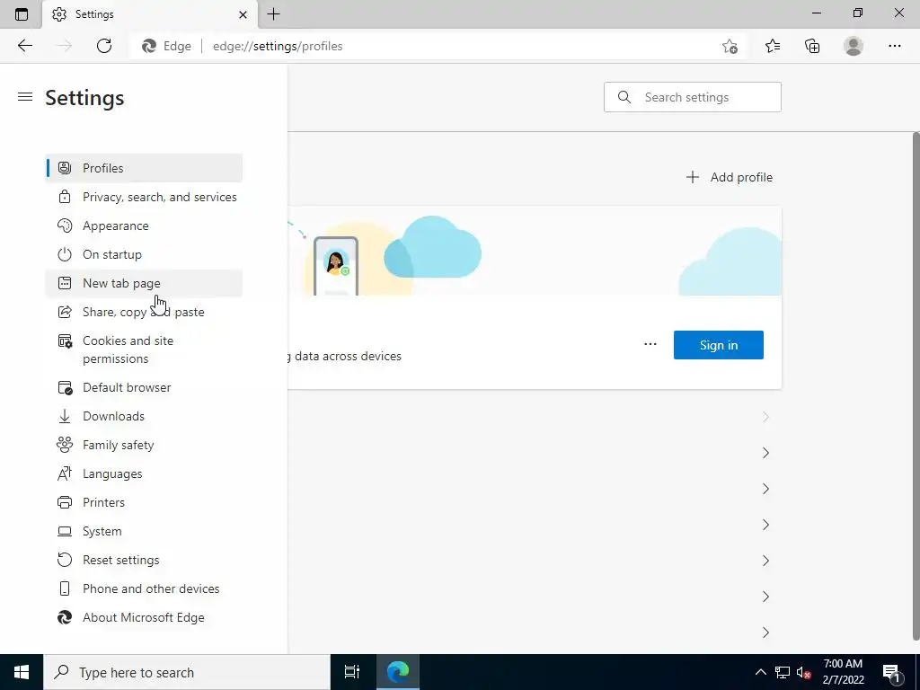Go to Appearance settings
The image size is (920, 690).
click(144, 226)
